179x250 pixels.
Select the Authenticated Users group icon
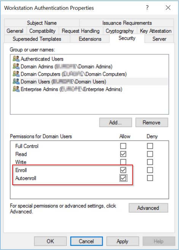(x=16, y=59)
